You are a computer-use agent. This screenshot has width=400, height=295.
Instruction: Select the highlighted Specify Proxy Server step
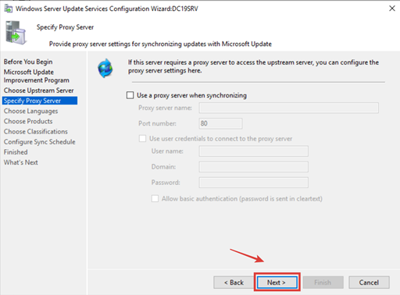(x=40, y=101)
